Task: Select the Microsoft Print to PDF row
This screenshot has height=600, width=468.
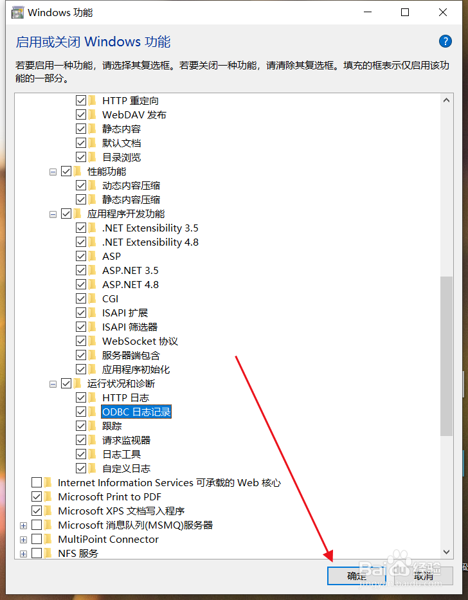Action: click(x=109, y=496)
